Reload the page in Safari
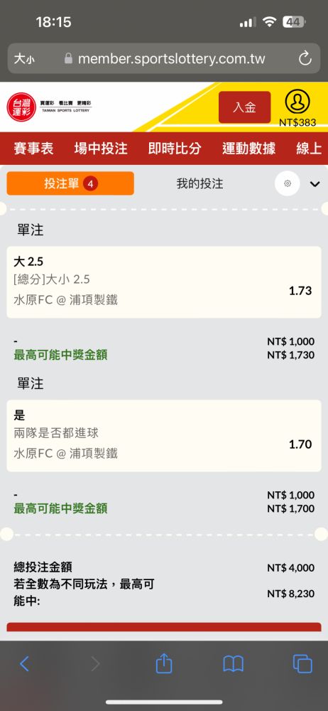This screenshot has width=328, height=711. pos(305,58)
